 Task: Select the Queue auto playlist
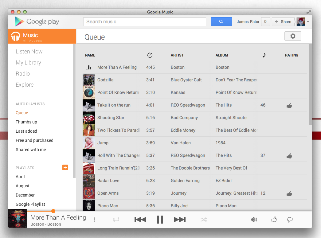22,113
